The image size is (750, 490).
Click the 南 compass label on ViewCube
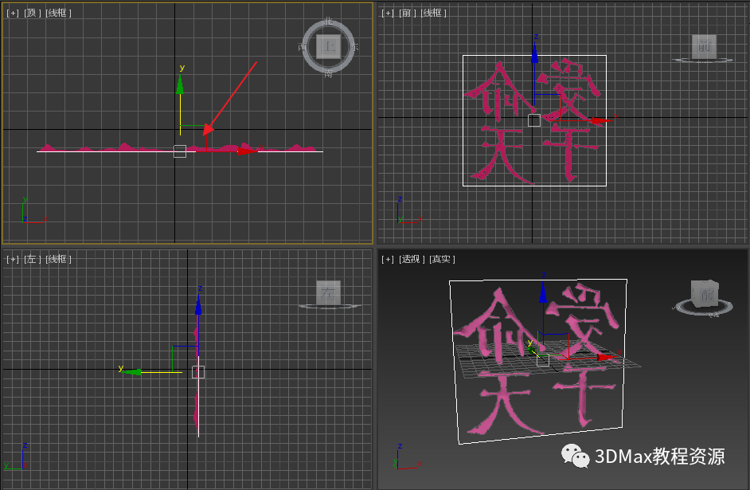pos(328,73)
